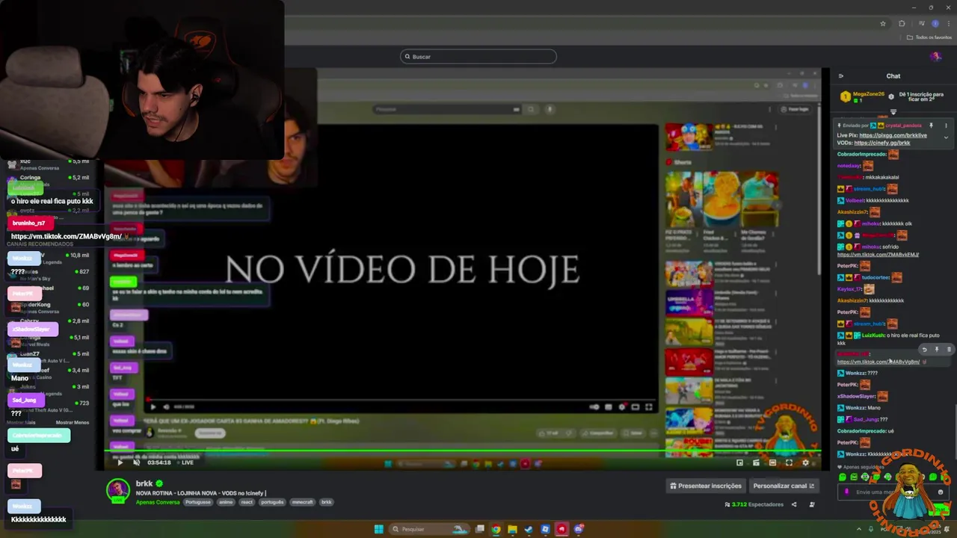This screenshot has height=538, width=957.
Task: Open the Coringa channel in sidebar
Action: click(48, 179)
